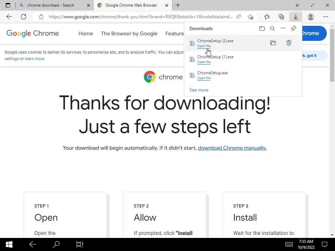The height and width of the screenshot is (251, 335).
Task: Click the Read aloud icon in address bar
Action: [238, 17]
